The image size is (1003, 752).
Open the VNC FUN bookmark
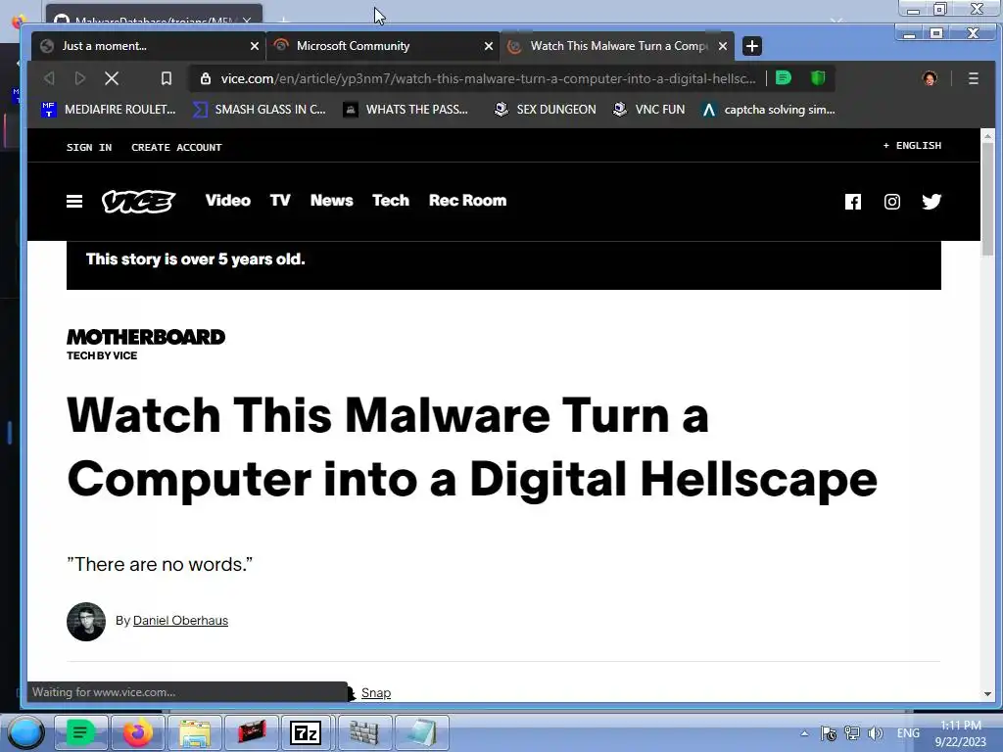click(648, 110)
